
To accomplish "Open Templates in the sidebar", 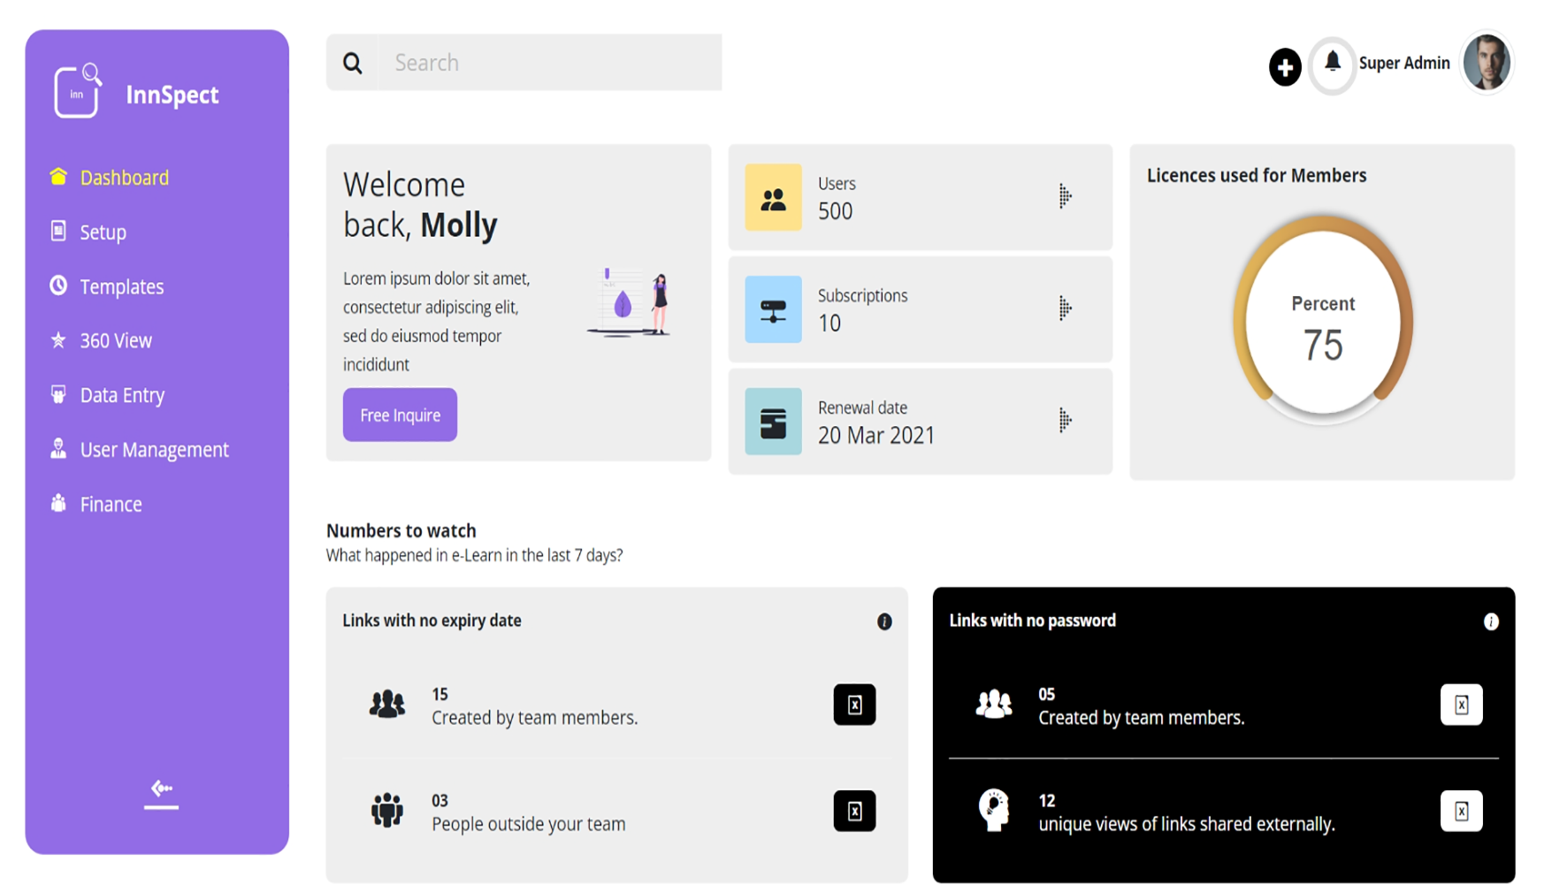I will (121, 286).
